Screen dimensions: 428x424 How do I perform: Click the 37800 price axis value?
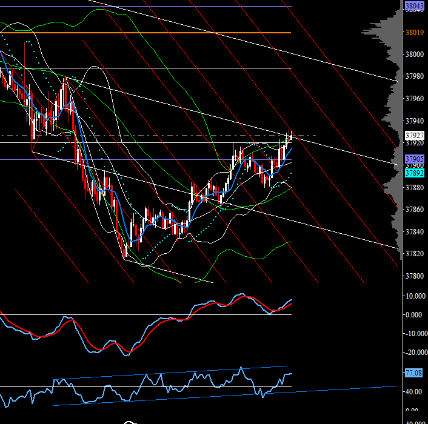tap(415, 276)
